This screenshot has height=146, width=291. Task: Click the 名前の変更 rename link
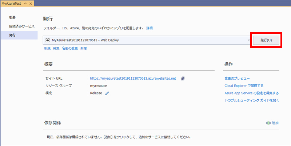pyautogui.click(x=70, y=48)
